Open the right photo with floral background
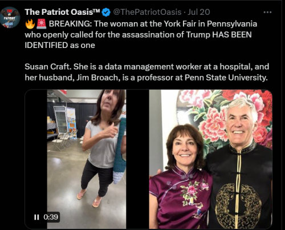Image resolution: width=285 pixels, height=230 pixels. coord(211,159)
